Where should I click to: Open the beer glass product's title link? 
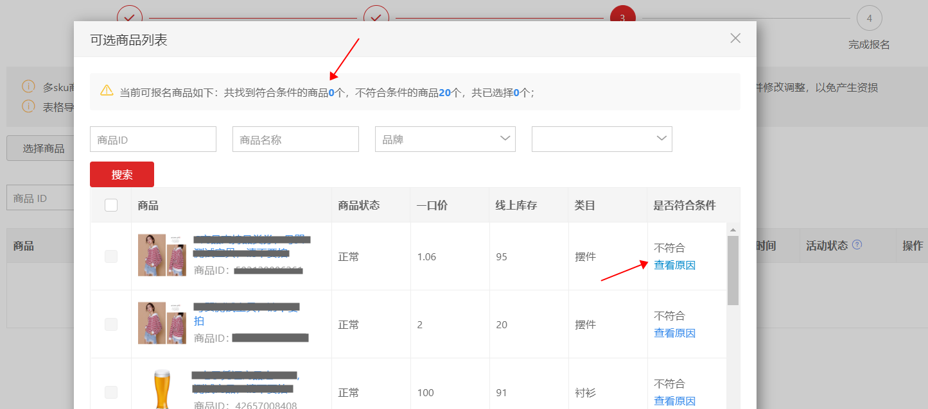[246, 381]
